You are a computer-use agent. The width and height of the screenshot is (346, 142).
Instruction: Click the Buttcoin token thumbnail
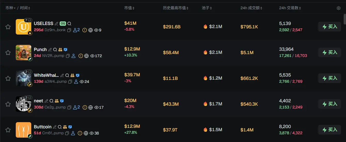tap(23, 130)
